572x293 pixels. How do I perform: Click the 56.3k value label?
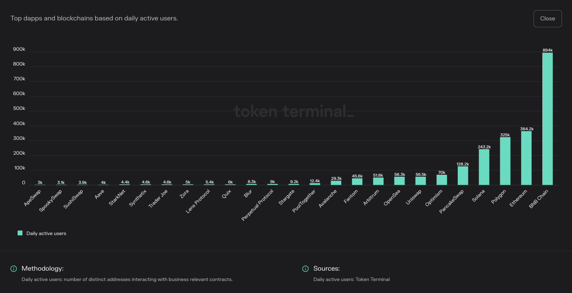coord(400,174)
